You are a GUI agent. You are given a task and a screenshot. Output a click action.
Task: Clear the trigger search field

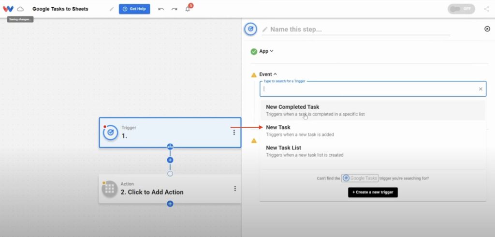tap(480, 89)
